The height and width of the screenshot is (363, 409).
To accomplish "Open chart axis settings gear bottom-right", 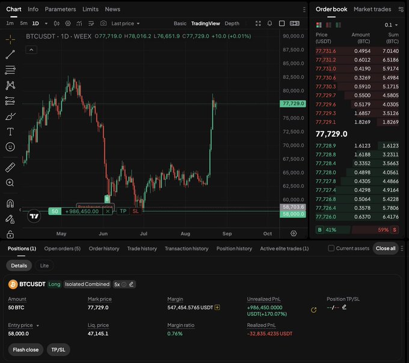I will tap(294, 234).
